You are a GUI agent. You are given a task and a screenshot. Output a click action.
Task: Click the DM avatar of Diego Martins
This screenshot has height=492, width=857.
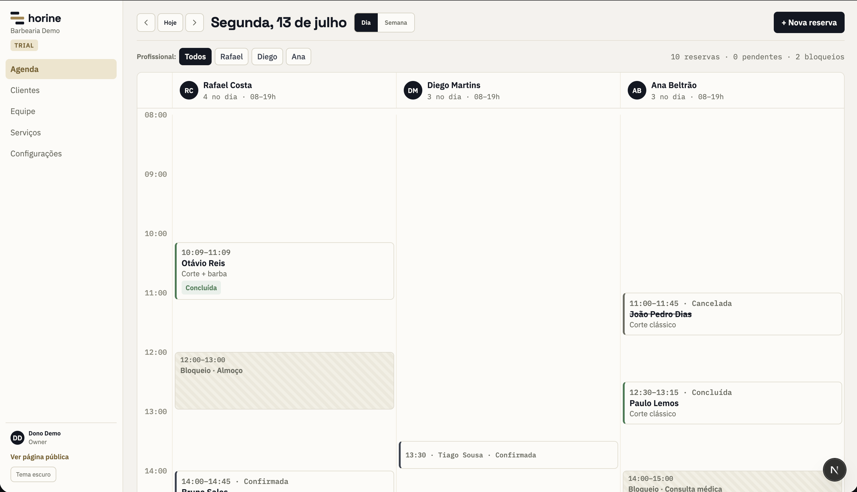[x=413, y=90]
